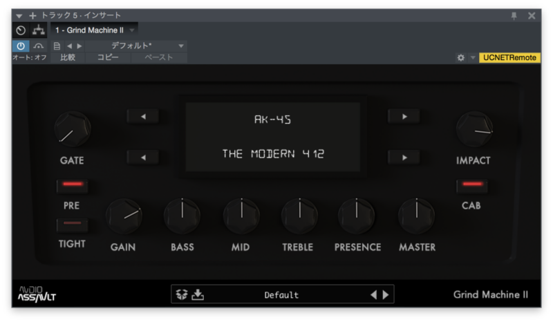Click the MID knob

[241, 216]
